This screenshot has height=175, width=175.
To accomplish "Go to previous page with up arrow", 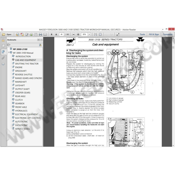I will 51,34.
